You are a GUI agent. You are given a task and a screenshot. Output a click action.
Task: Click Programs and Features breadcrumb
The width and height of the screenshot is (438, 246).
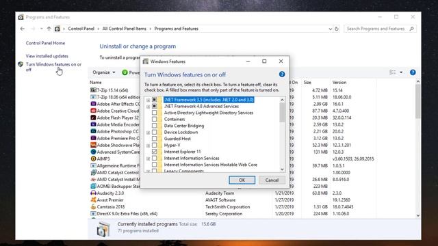[177, 29]
